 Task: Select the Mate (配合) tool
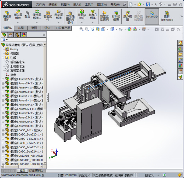pos(27,15)
